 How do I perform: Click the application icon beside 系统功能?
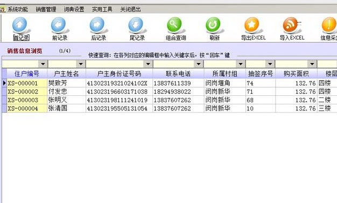click(x=2, y=9)
